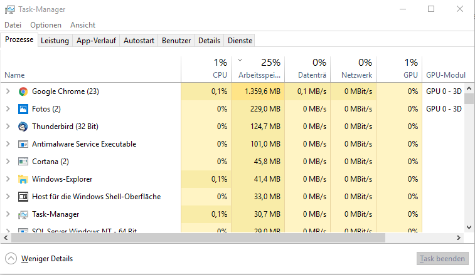Click the 1.359,6 MB memory value
This screenshot has width=475, height=275.
point(263,91)
